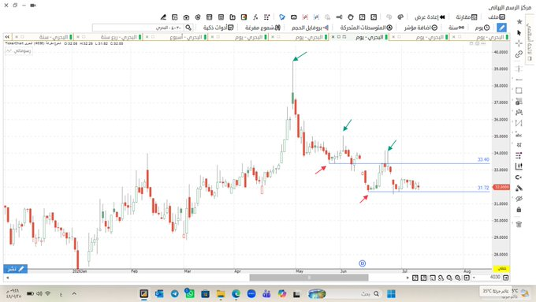Viewport: 536px width, 302px height.
Task: Toggle lock drawings padlock icon
Action: click(519, 210)
